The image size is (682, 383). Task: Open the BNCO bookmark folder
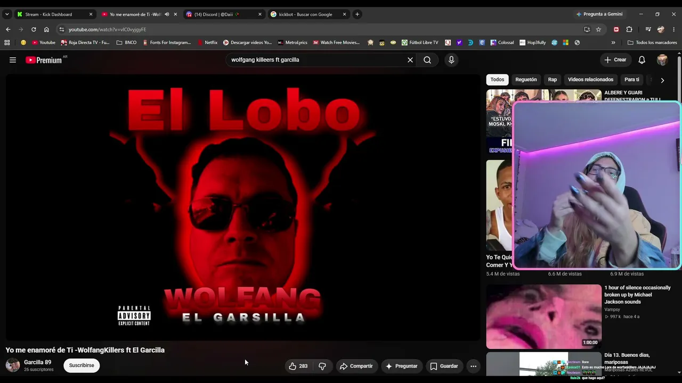point(126,43)
